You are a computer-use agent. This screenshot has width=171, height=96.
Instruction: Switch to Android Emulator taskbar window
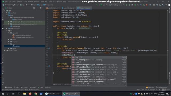click(53, 94)
